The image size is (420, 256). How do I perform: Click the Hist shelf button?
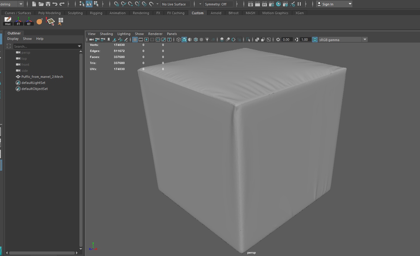point(8,21)
